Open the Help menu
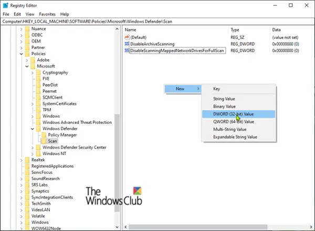The width and height of the screenshot is (315, 231). [65, 14]
